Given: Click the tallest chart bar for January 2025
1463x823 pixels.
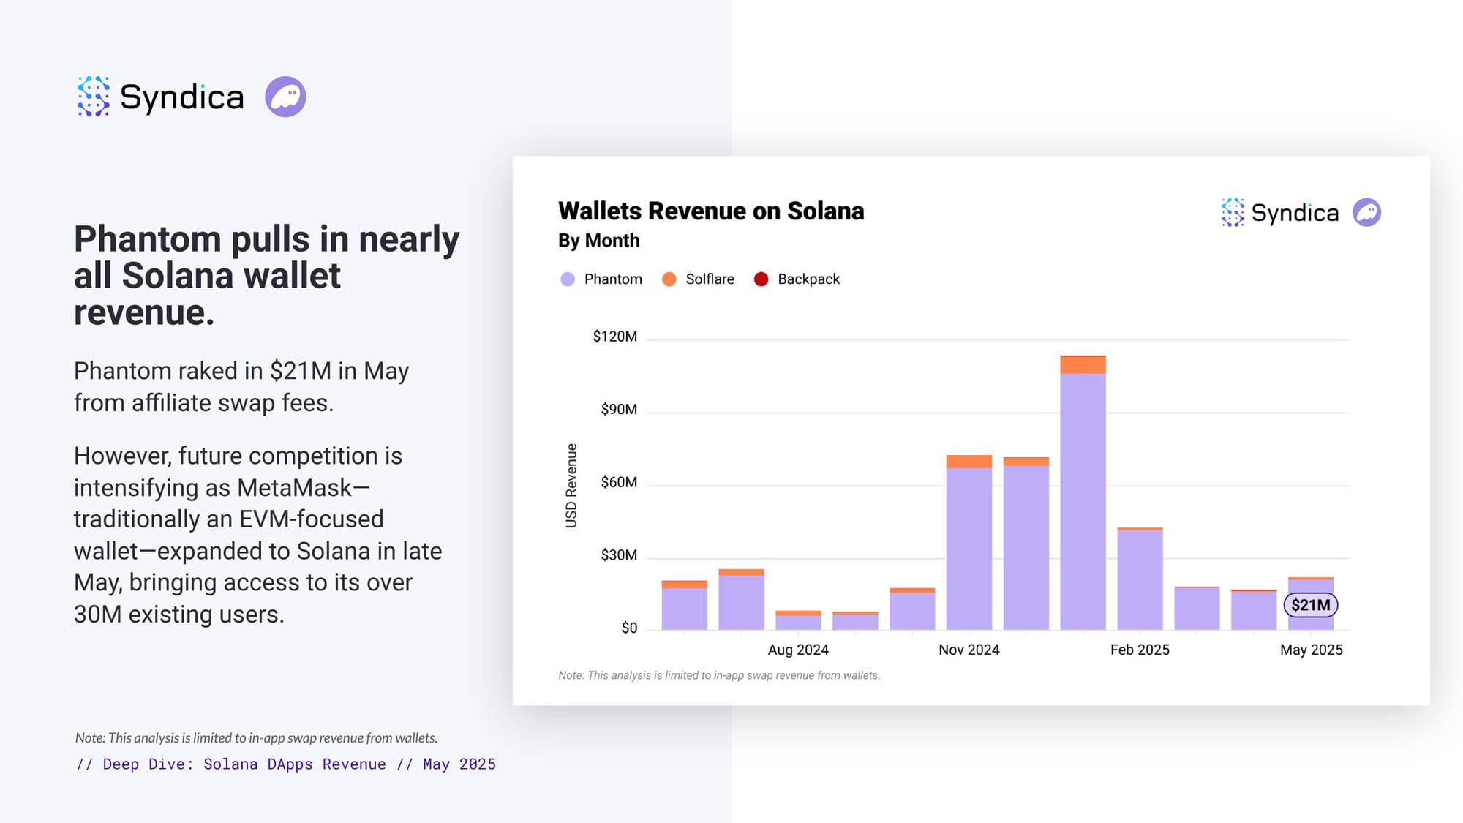Looking at the screenshot, I should [x=1083, y=492].
